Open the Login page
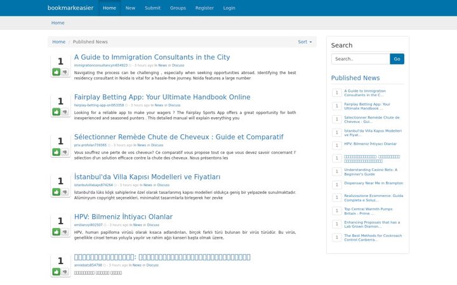Screen dimensions: 457x285 tap(229, 8)
